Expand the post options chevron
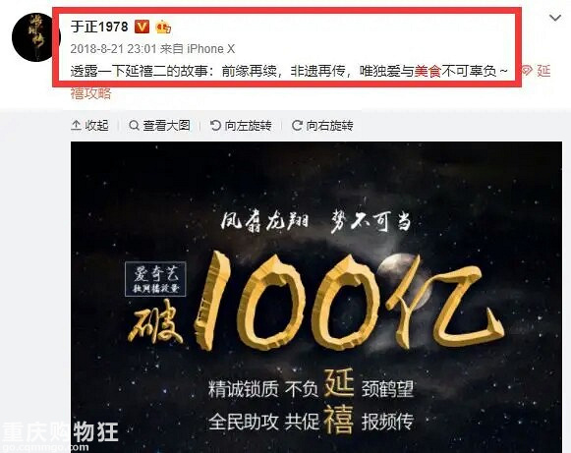 click(x=554, y=18)
